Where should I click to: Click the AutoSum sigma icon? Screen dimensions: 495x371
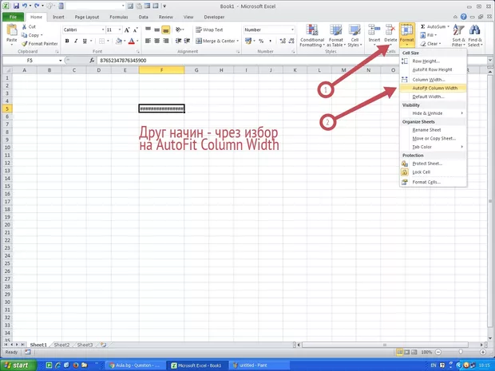pyautogui.click(x=422, y=26)
